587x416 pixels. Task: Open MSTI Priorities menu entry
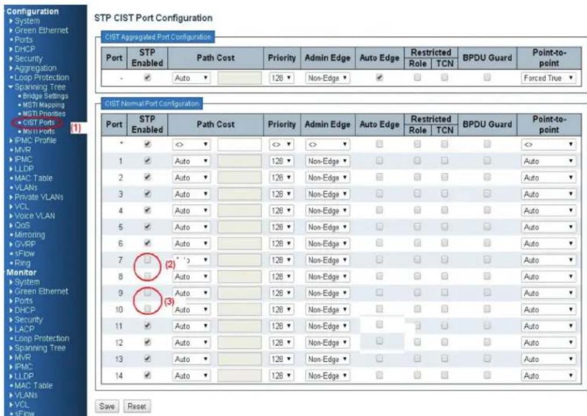(44, 113)
